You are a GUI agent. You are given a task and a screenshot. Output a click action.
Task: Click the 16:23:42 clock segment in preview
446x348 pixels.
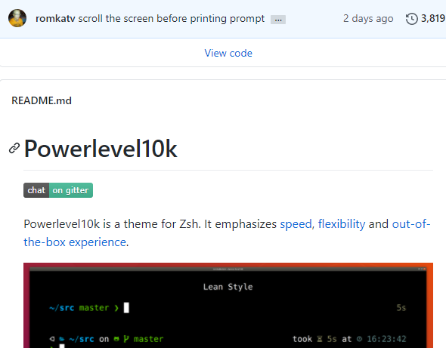click(x=386, y=339)
